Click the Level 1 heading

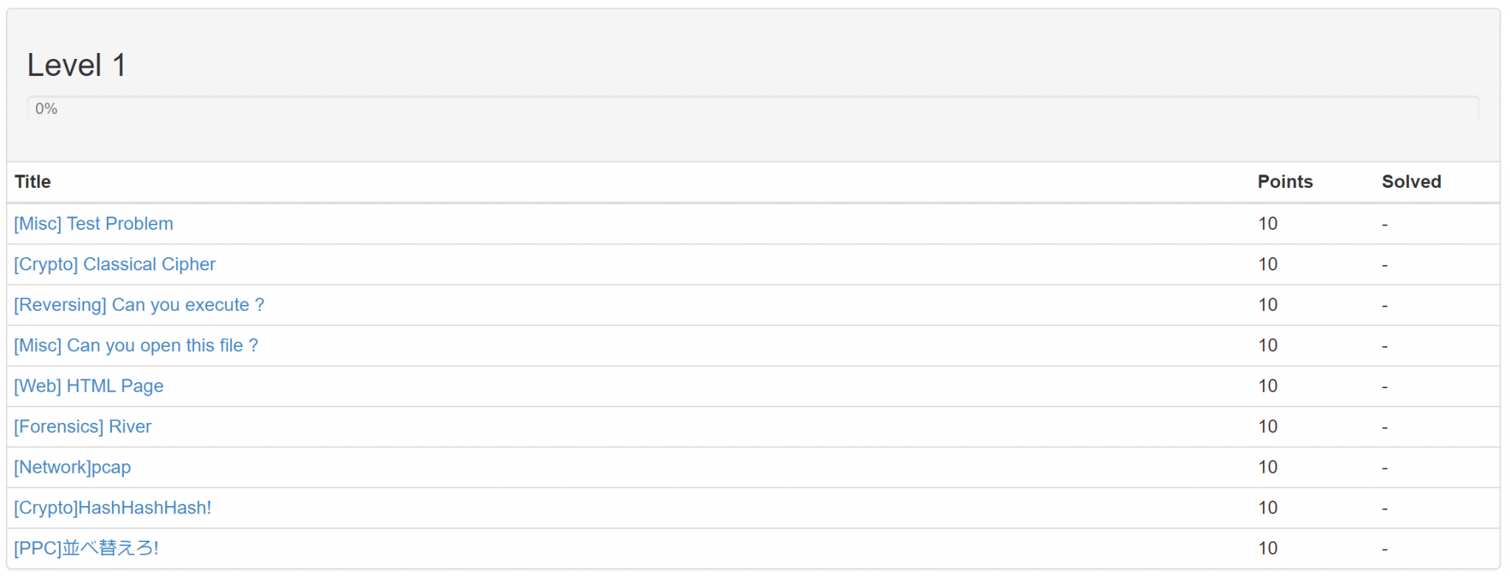77,66
